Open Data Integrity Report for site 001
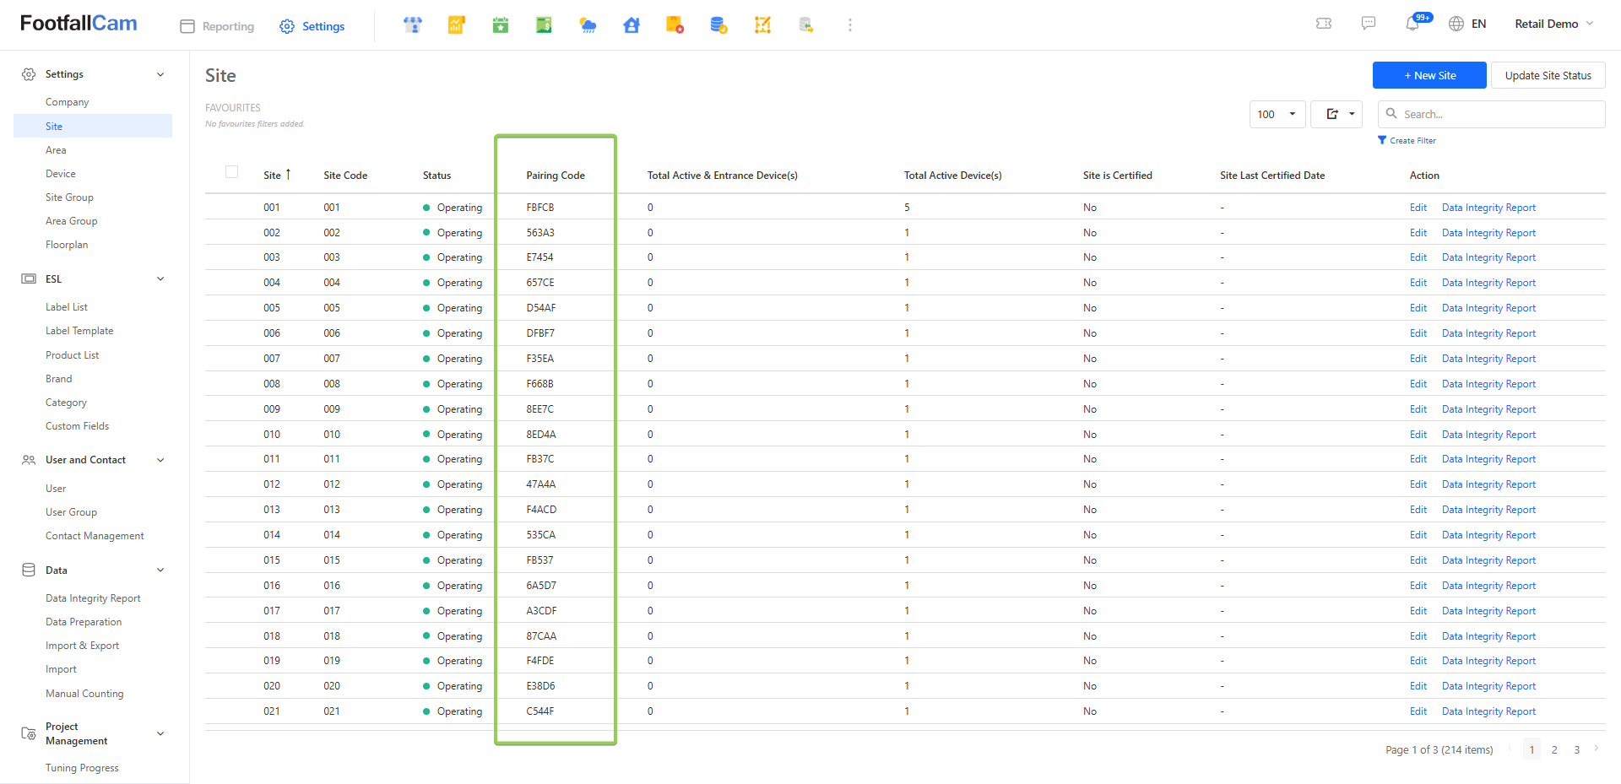1621x784 pixels. (1488, 208)
